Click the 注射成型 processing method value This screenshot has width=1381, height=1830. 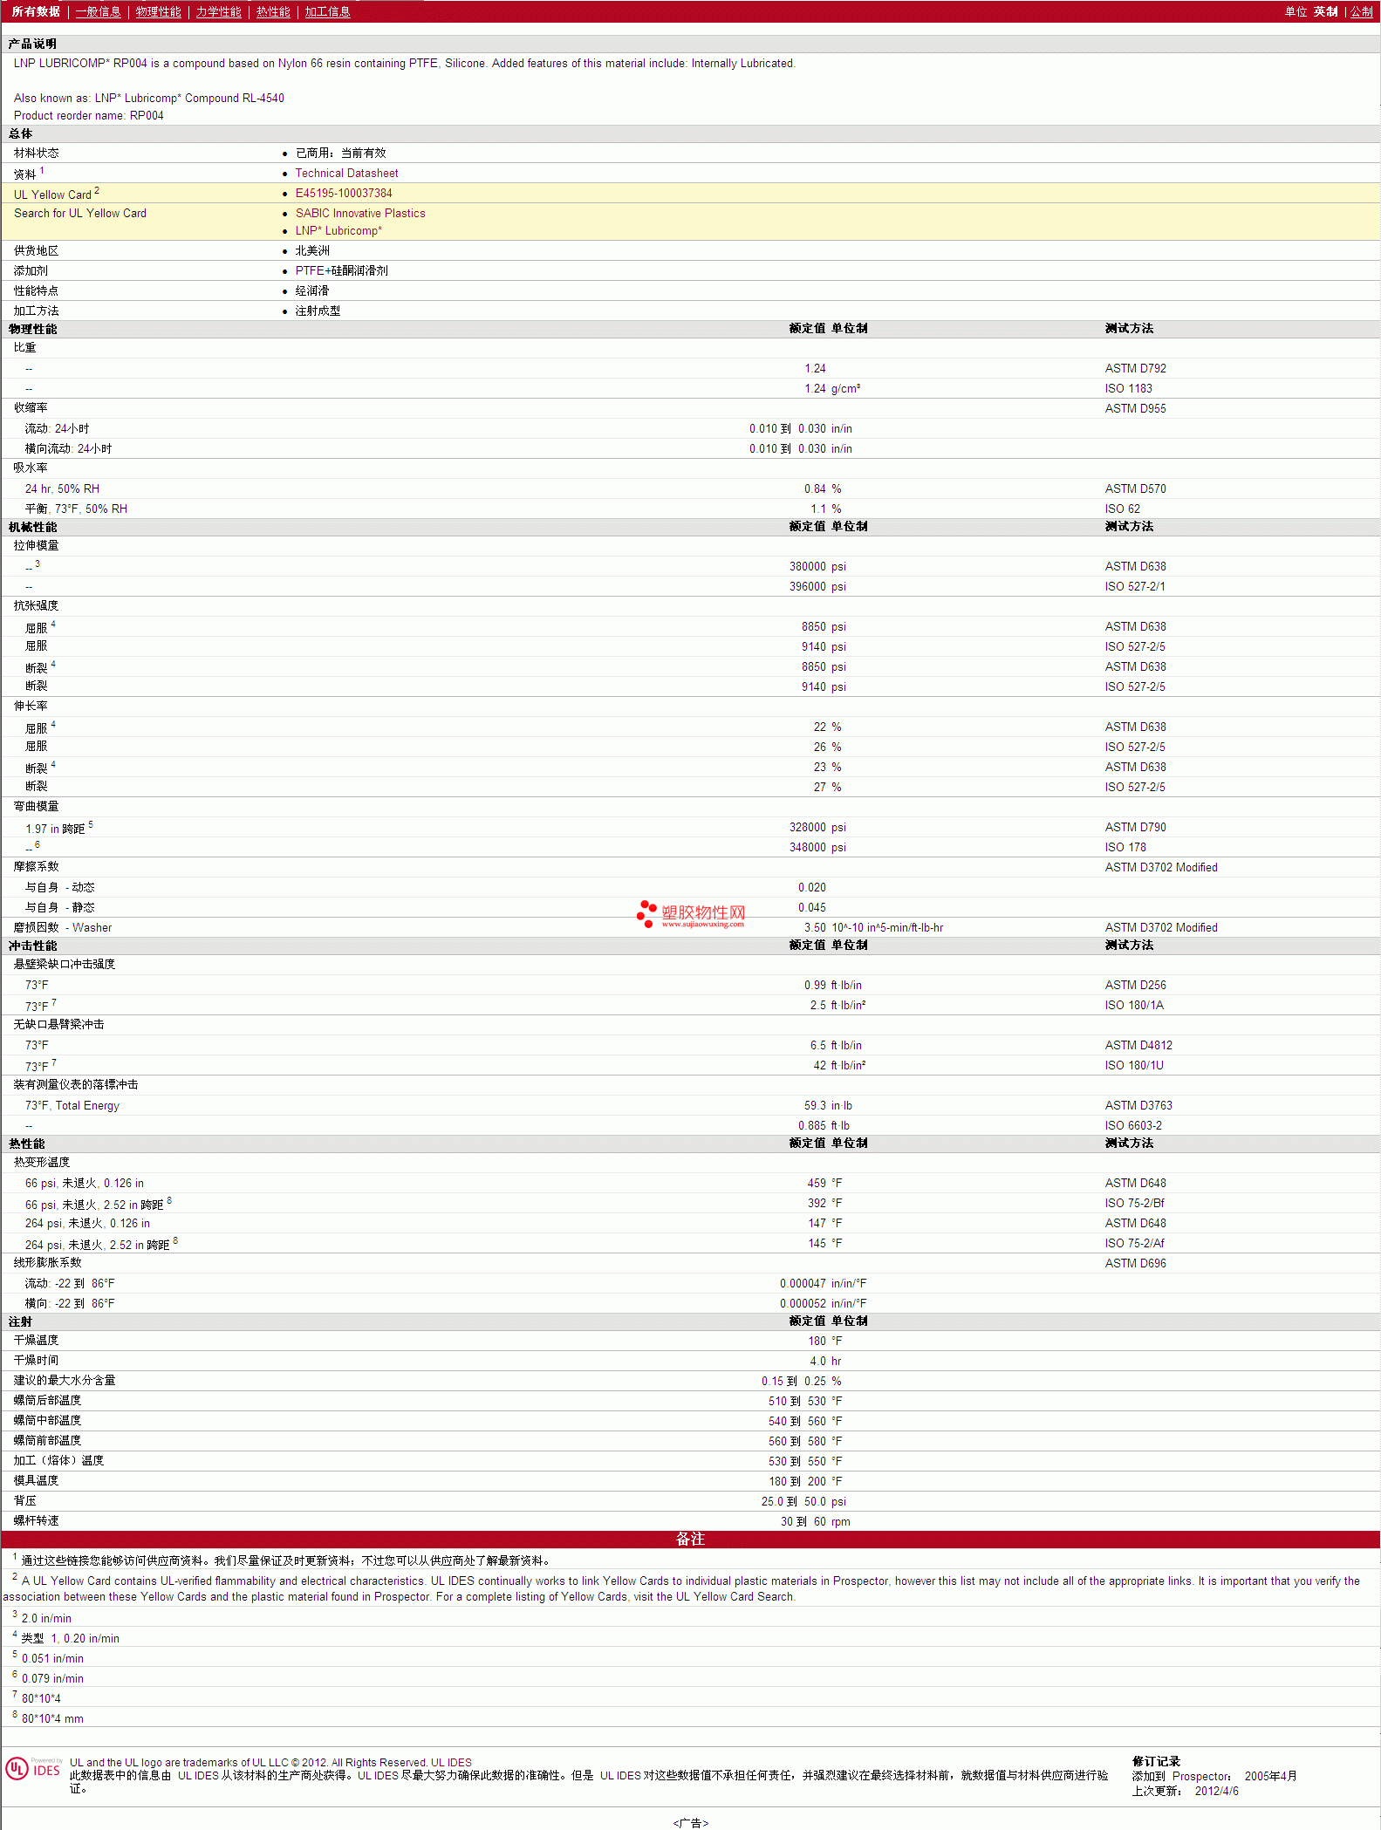(x=318, y=311)
